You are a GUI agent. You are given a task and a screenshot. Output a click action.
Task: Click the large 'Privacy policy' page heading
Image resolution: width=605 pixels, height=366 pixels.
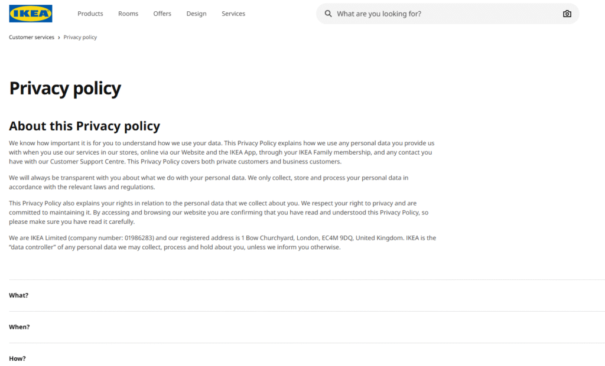coord(65,89)
